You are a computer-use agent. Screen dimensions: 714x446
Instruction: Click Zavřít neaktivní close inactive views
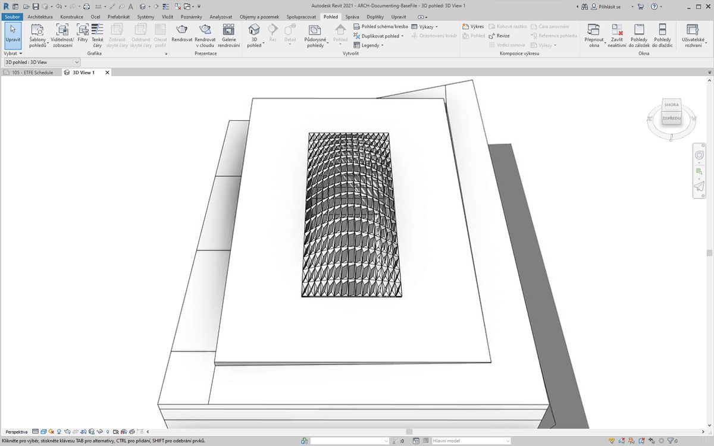[x=617, y=35]
